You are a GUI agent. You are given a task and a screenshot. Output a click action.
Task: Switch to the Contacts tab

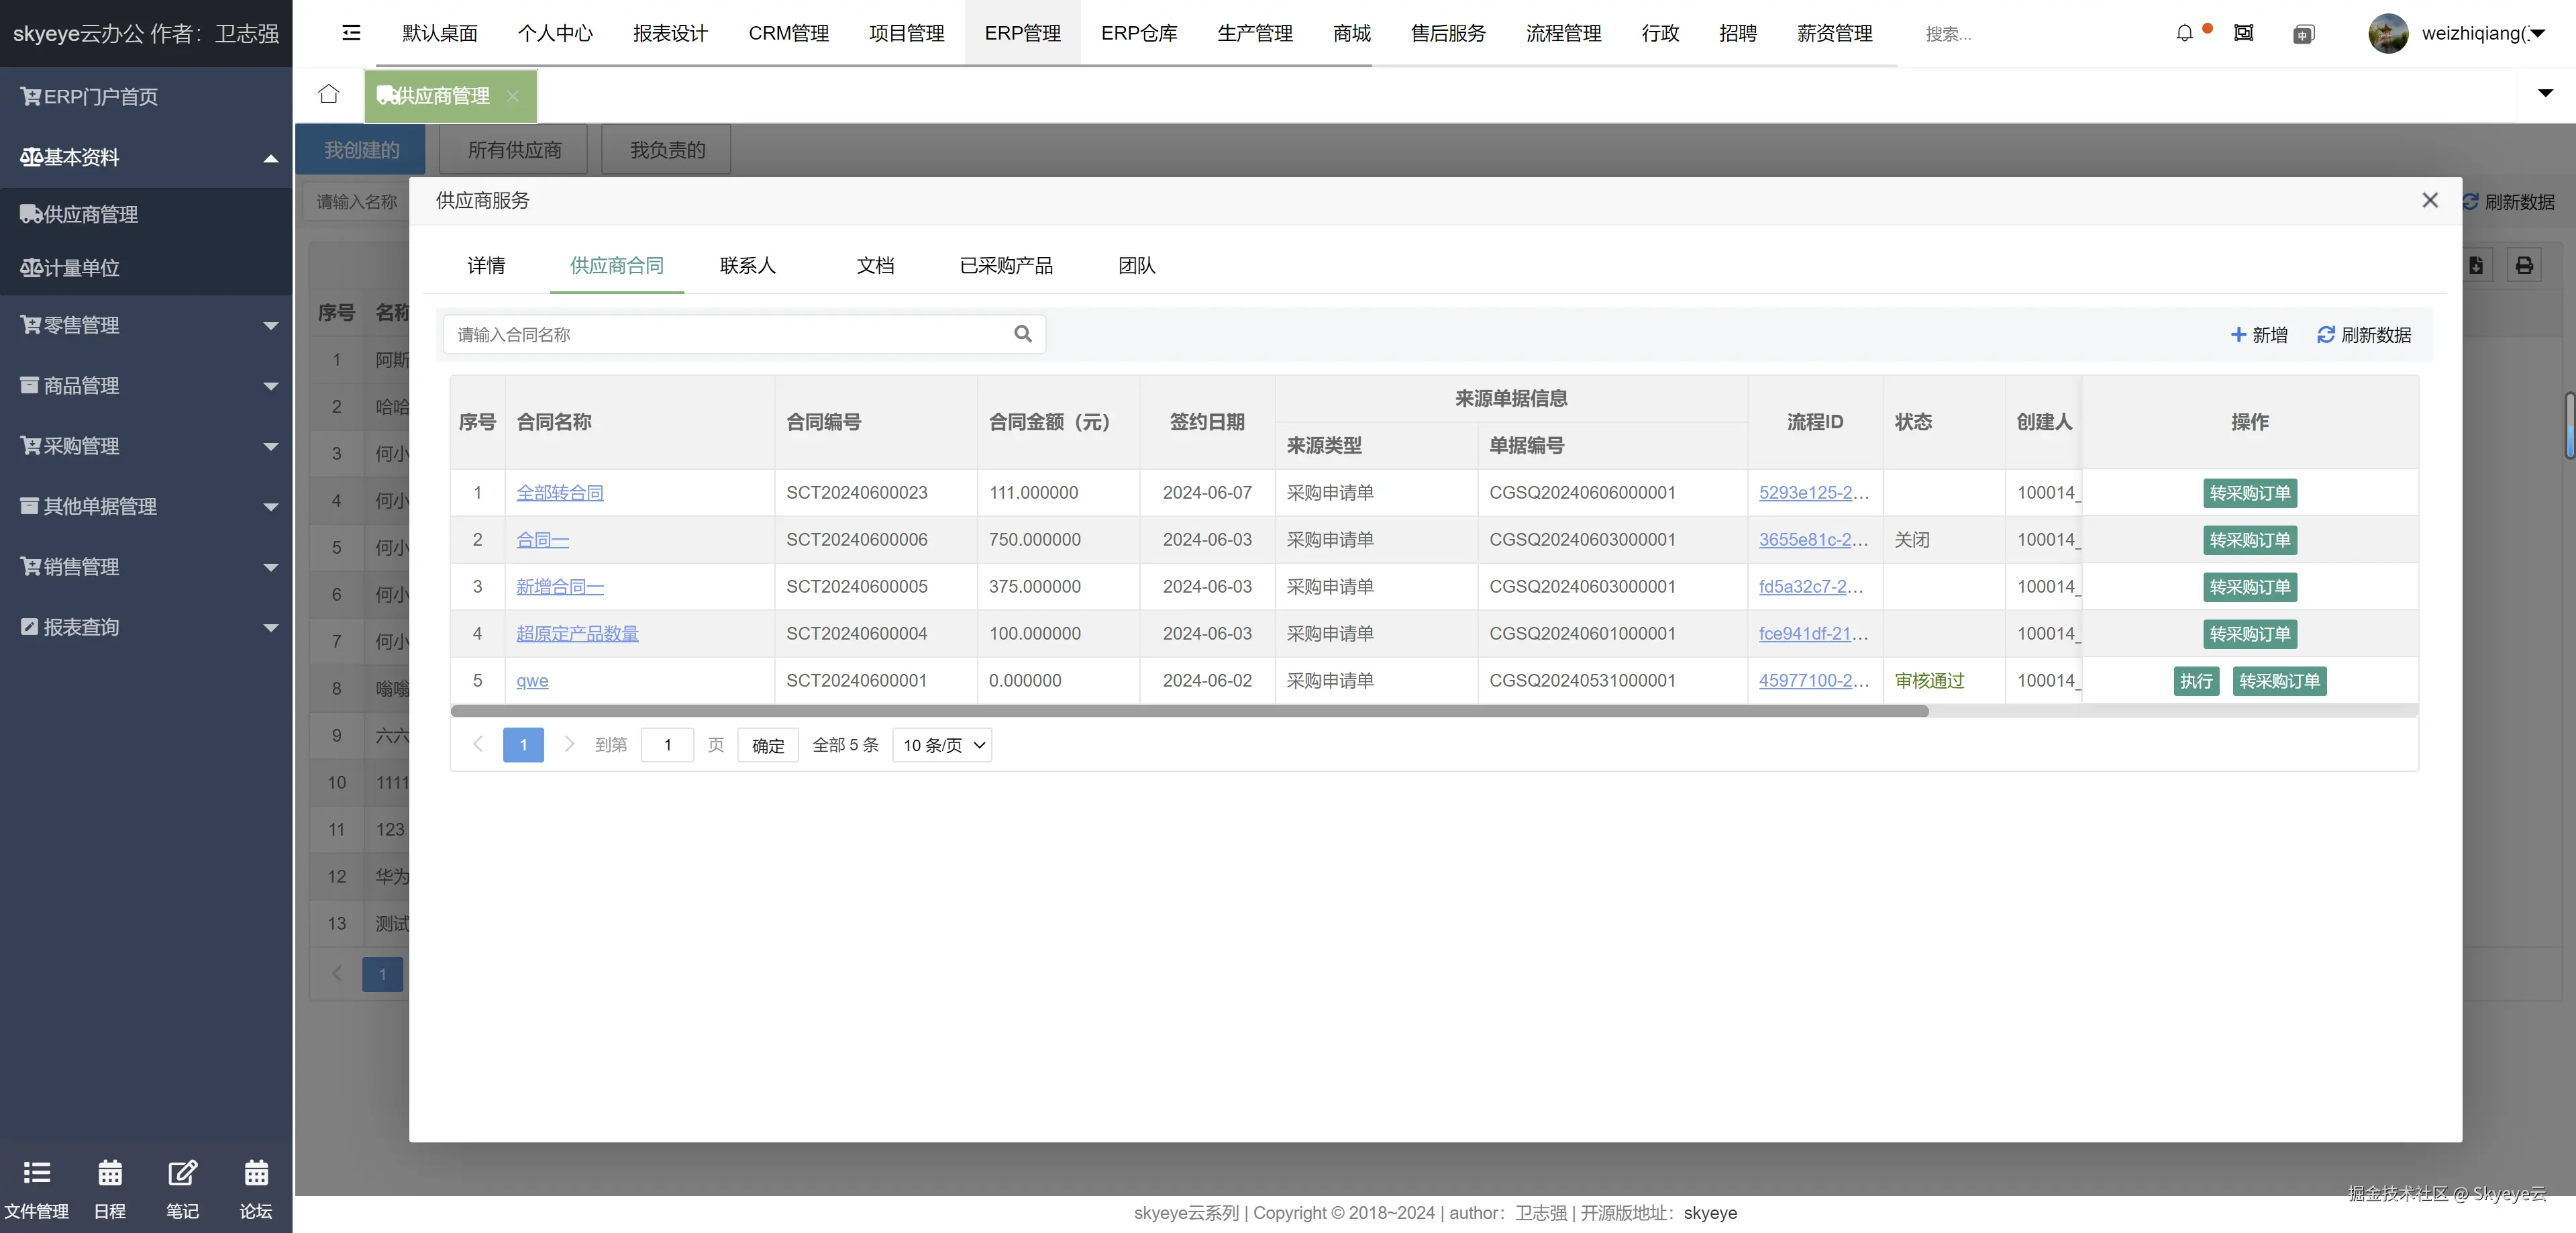(747, 265)
